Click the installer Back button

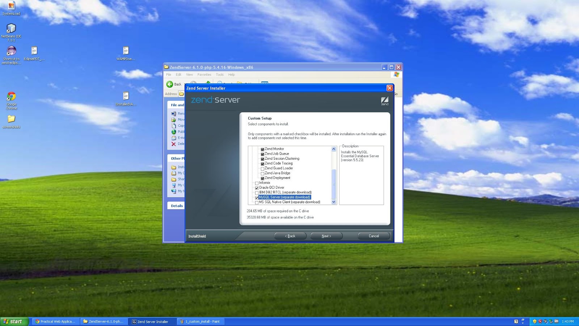290,236
